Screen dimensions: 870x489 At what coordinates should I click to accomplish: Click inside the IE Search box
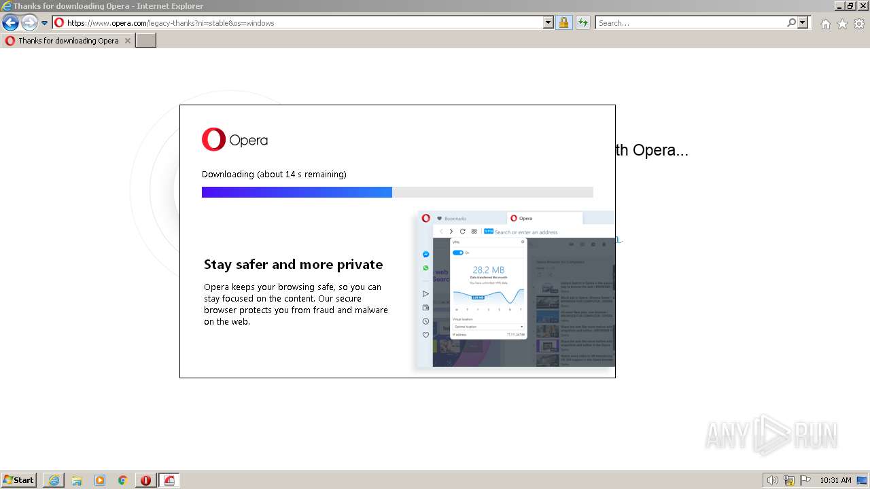point(691,22)
